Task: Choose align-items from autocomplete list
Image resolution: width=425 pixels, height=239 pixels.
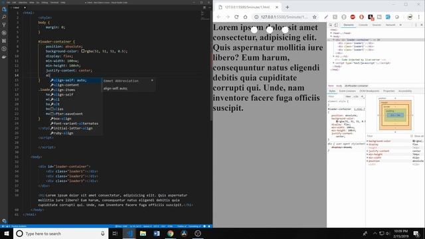Action: tap(75, 90)
